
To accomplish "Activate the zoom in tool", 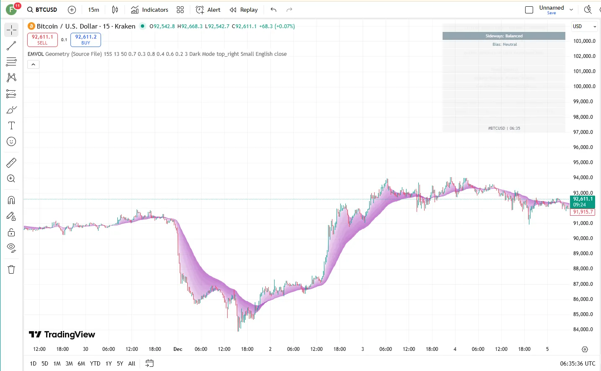I will click(11, 179).
